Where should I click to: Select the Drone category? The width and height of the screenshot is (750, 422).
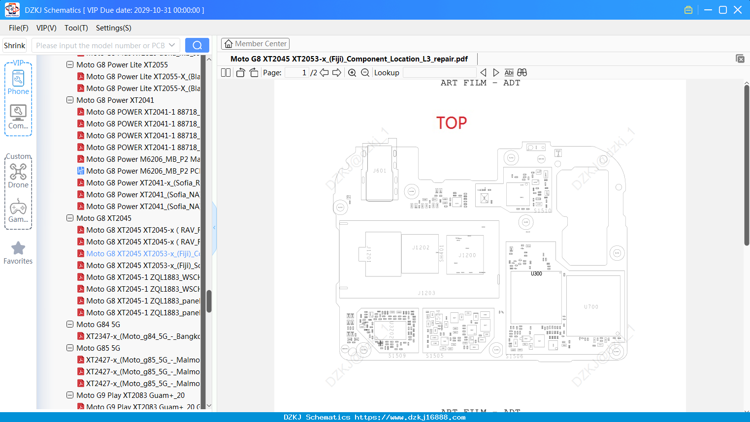point(18,176)
